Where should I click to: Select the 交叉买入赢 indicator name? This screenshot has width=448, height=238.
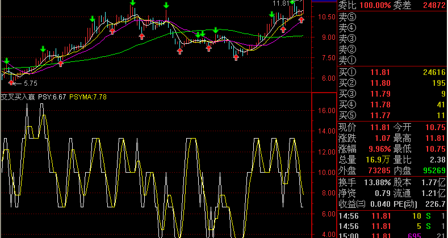(x=18, y=97)
